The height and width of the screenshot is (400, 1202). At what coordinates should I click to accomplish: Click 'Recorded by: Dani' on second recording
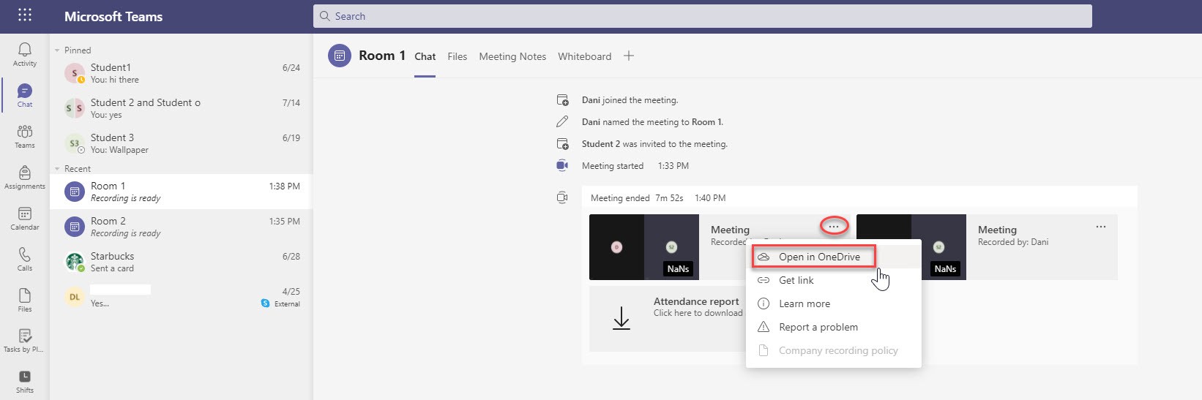pos(1013,242)
